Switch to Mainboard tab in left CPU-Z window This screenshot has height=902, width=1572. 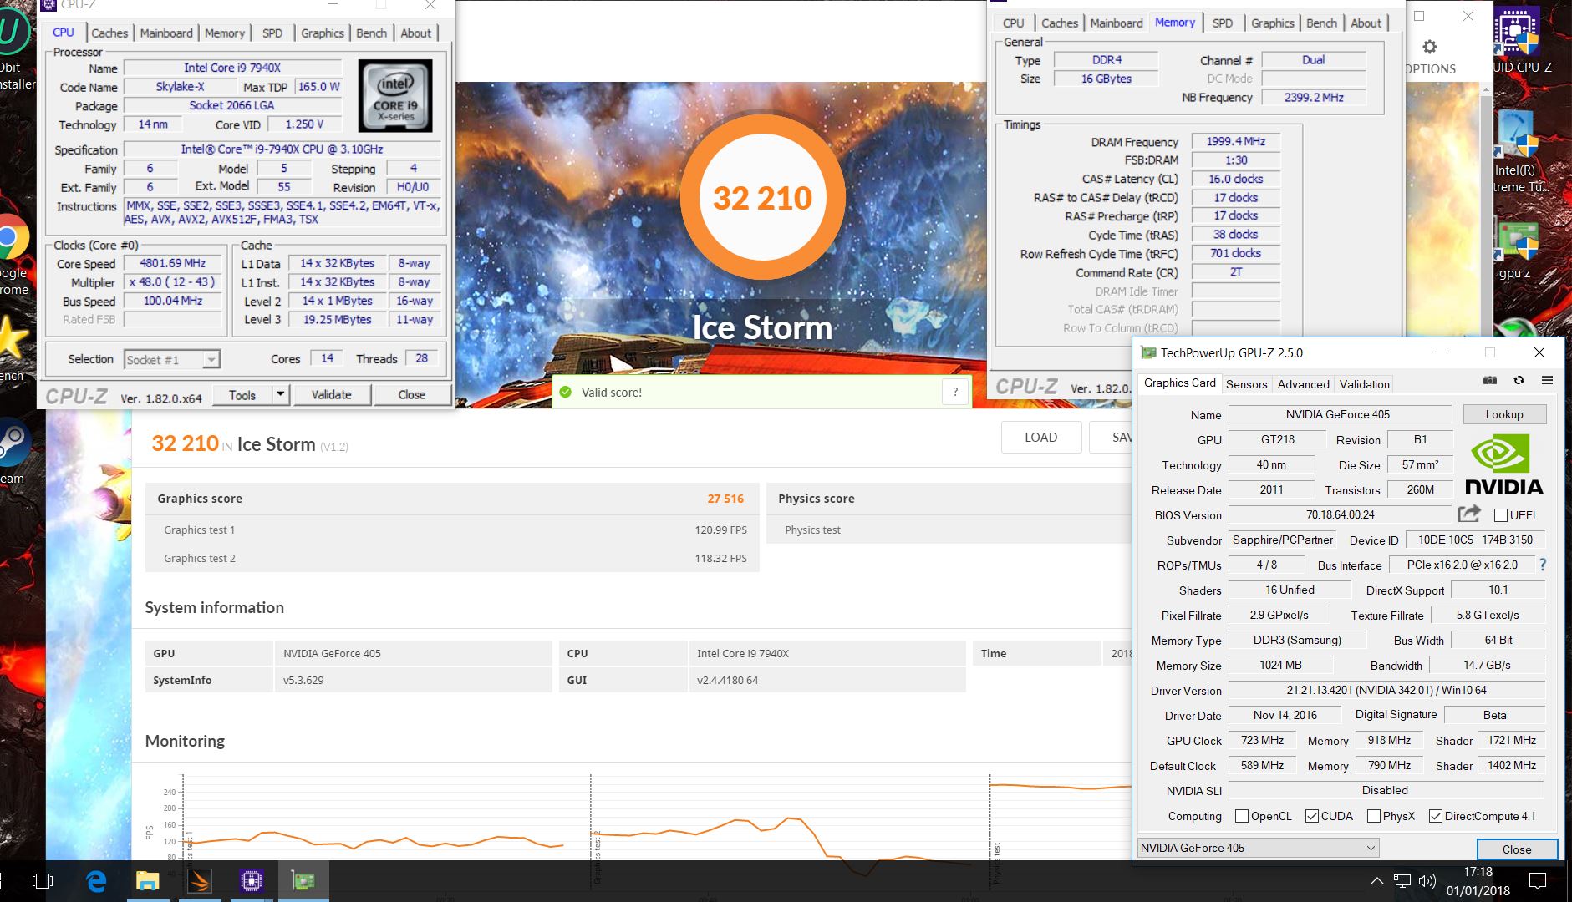tap(166, 33)
